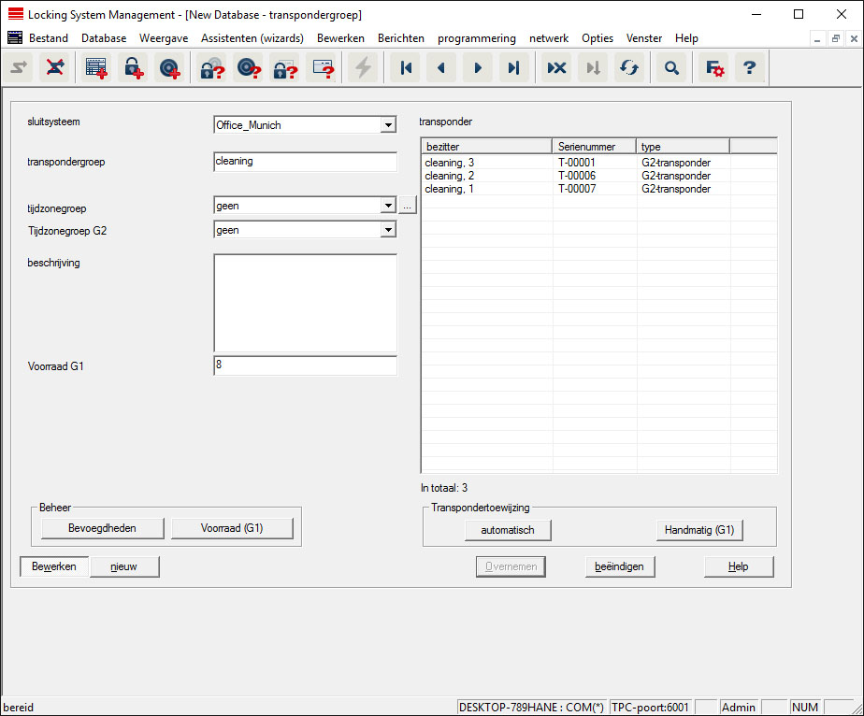Expand the Tijdzonegroep G2 dropdown

click(x=388, y=230)
